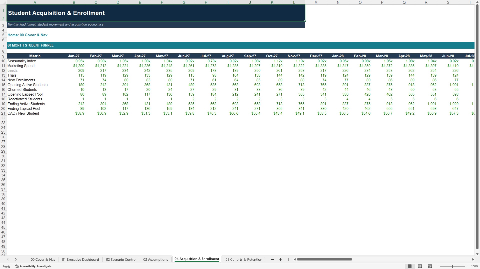Select the CAC / New Student label

[x=23, y=113]
